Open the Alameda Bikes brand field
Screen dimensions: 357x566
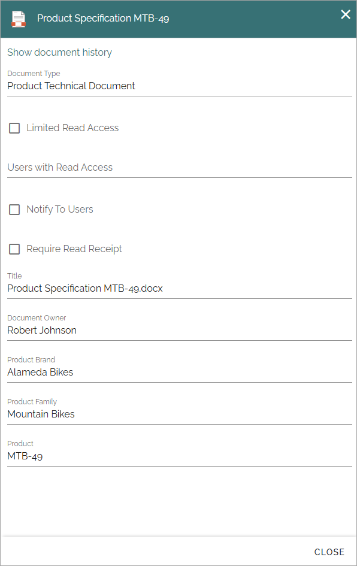pyautogui.click(x=180, y=372)
